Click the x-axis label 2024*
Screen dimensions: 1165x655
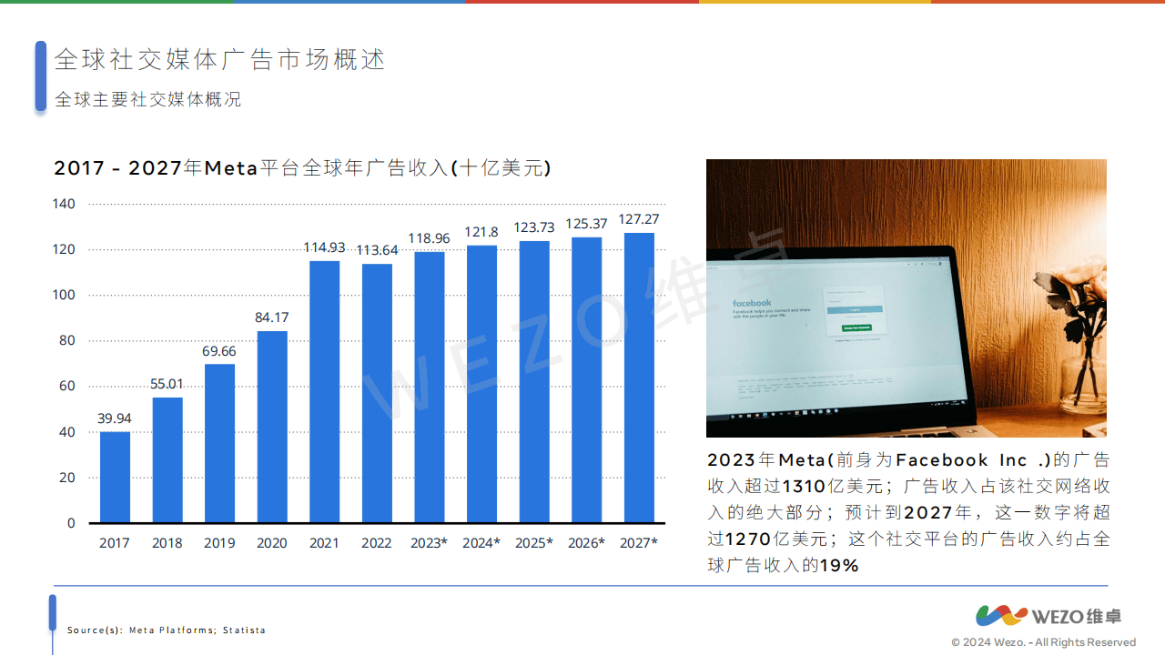click(x=481, y=543)
